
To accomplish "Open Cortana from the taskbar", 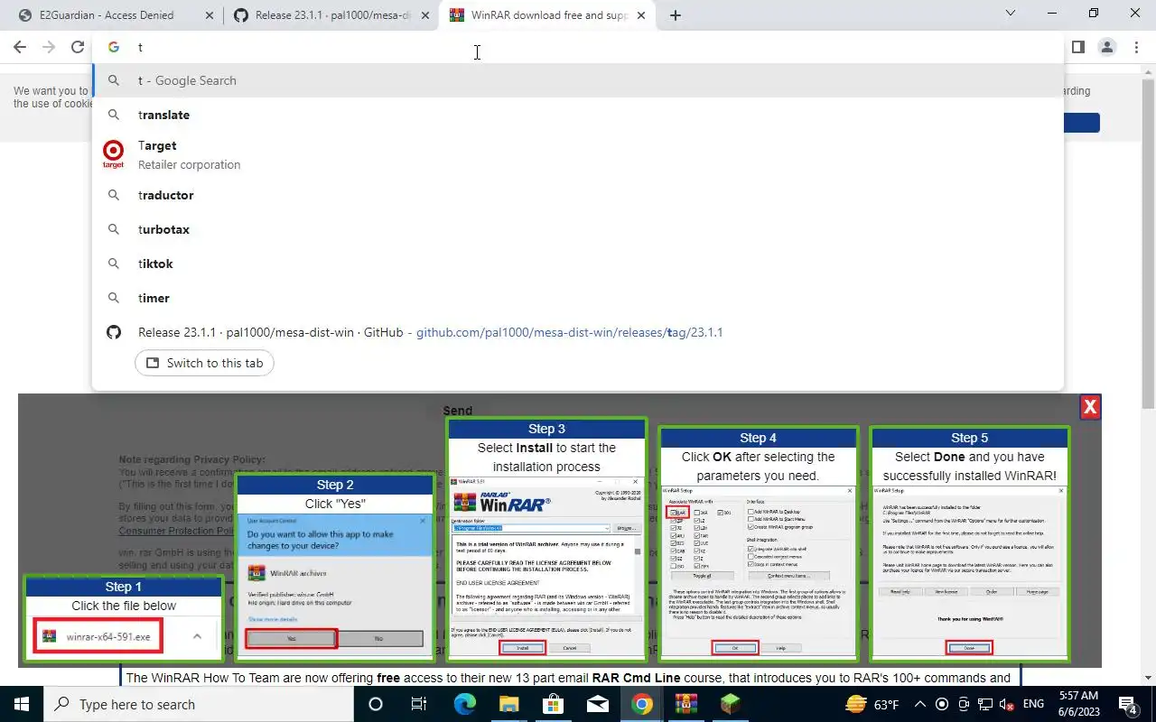I will point(376,704).
